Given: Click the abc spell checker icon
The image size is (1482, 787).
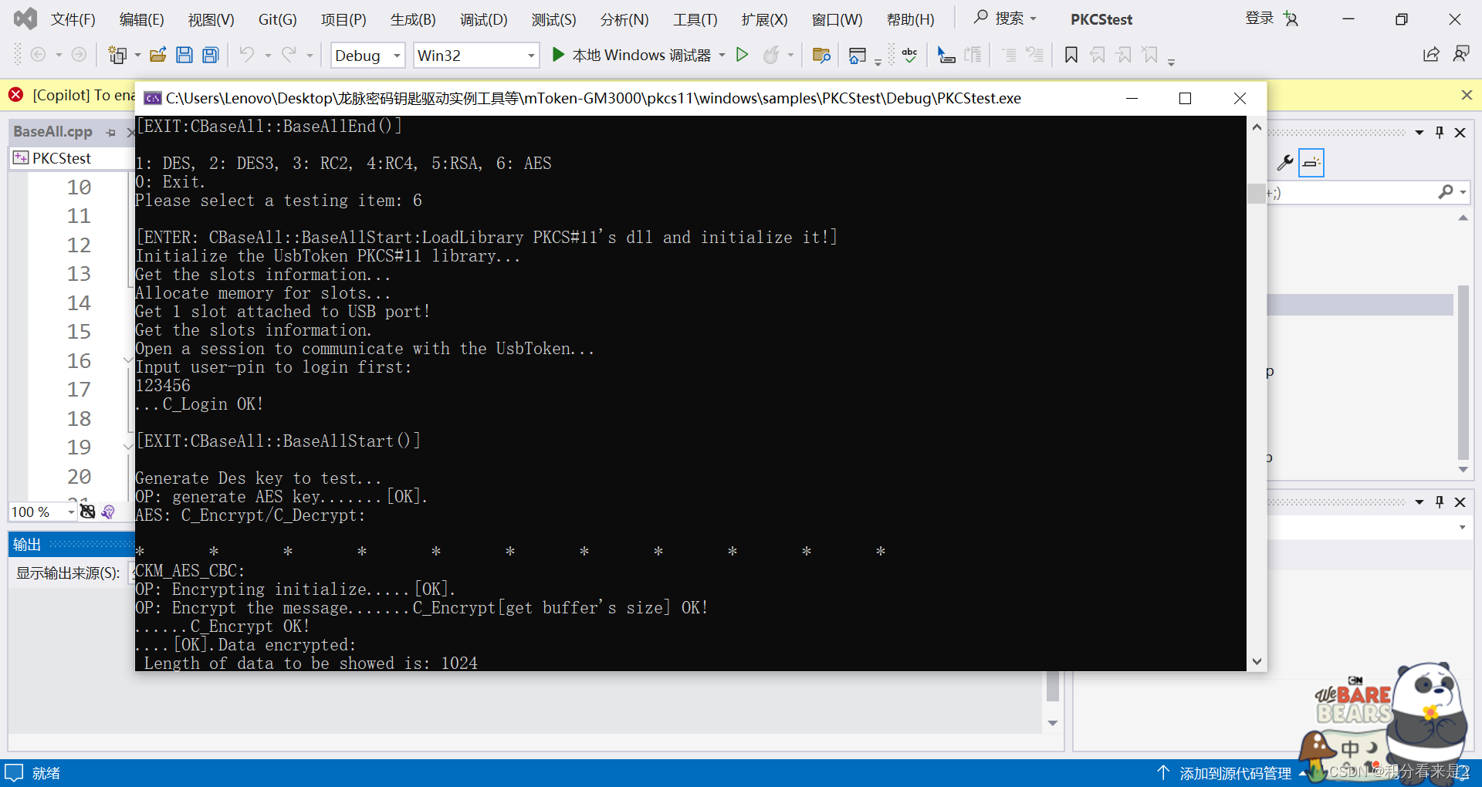Looking at the screenshot, I should pyautogui.click(x=909, y=55).
